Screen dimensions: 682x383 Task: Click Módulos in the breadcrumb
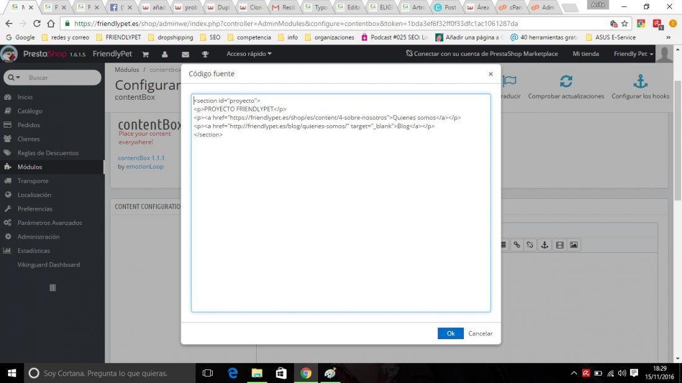click(x=126, y=69)
